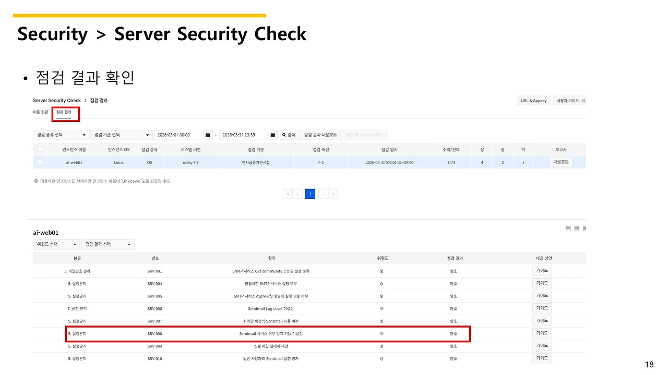
Task: Select Sendmail 서비스 거부 방지 기능 미설정
Action: pyautogui.click(x=271, y=334)
